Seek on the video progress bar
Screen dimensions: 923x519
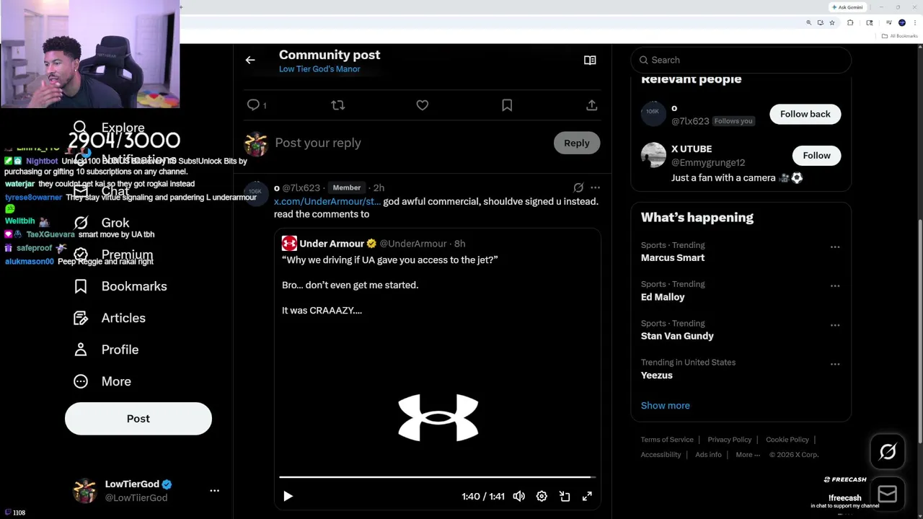click(x=437, y=477)
